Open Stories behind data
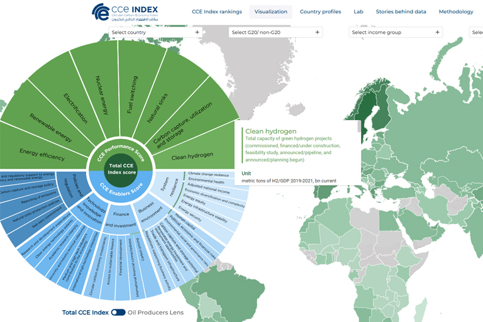The height and width of the screenshot is (322, 483). 401,11
